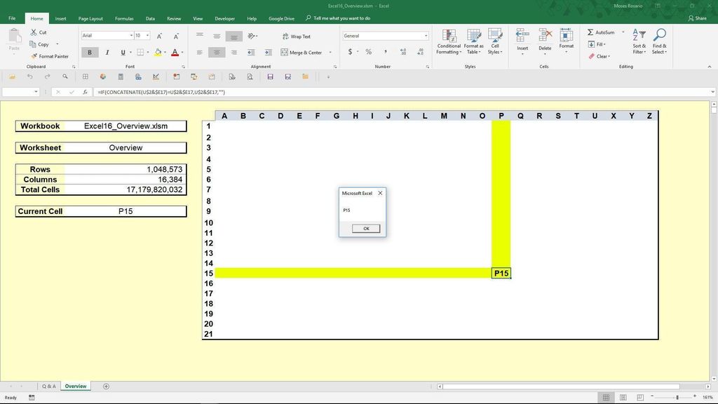Screen dimensions: 718x404
Task: Click the Copy icon in Clipboard group
Action: point(32,44)
